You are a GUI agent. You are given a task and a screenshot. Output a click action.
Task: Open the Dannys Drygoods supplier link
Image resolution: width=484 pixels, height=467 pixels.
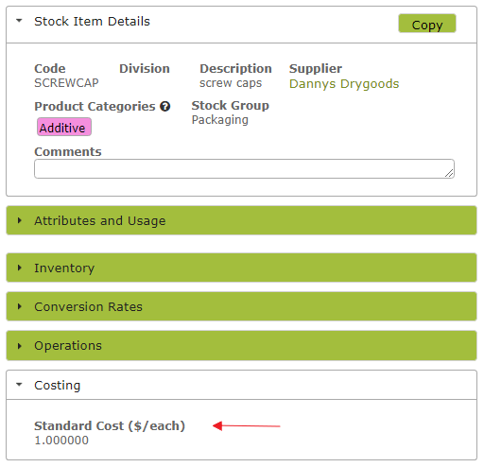point(344,84)
